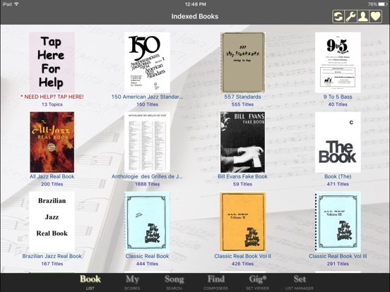Tap the All Jazz Real Book title
Viewport: 390px width, 292px height.
52,176
